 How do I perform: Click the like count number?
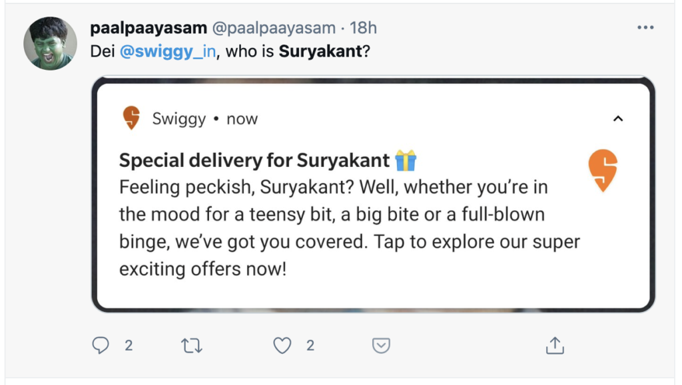(310, 345)
